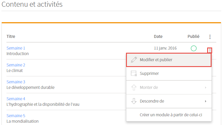Screen dimensions: 223x125
Task: Open the Semaine 2 link
Action: point(16,65)
